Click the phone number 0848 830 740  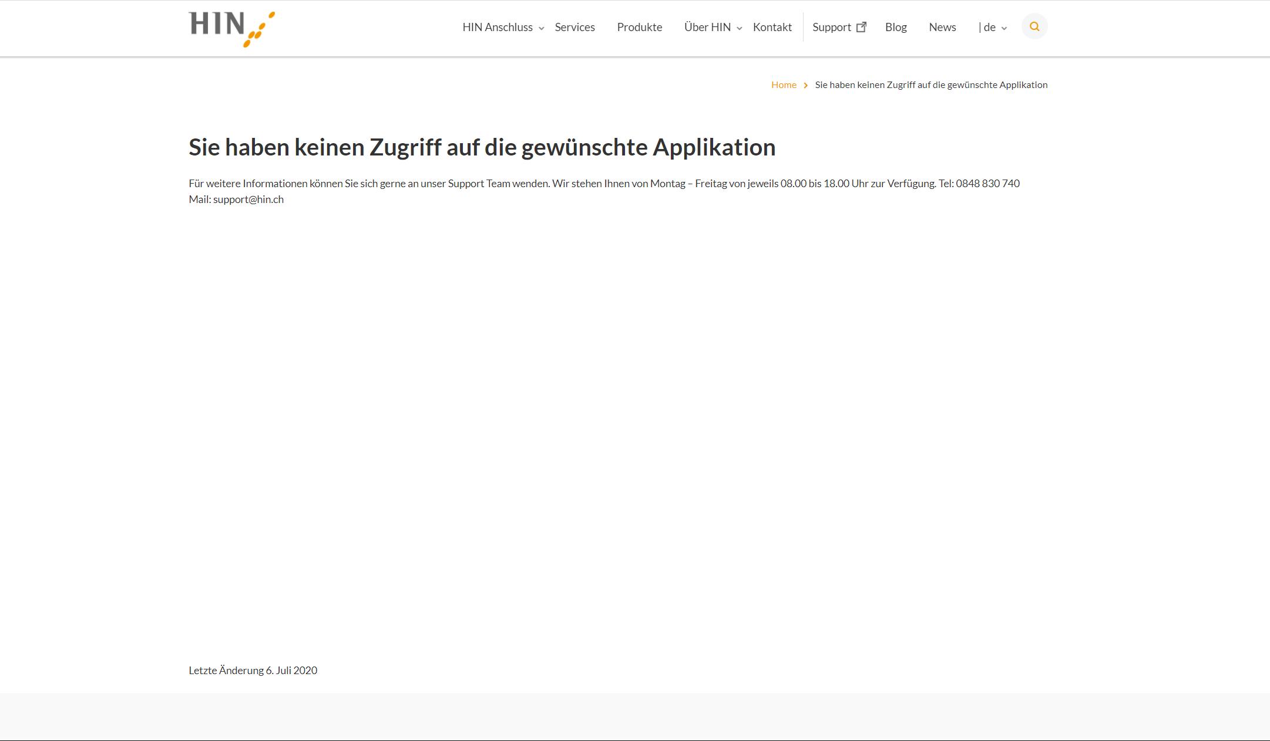tap(987, 184)
